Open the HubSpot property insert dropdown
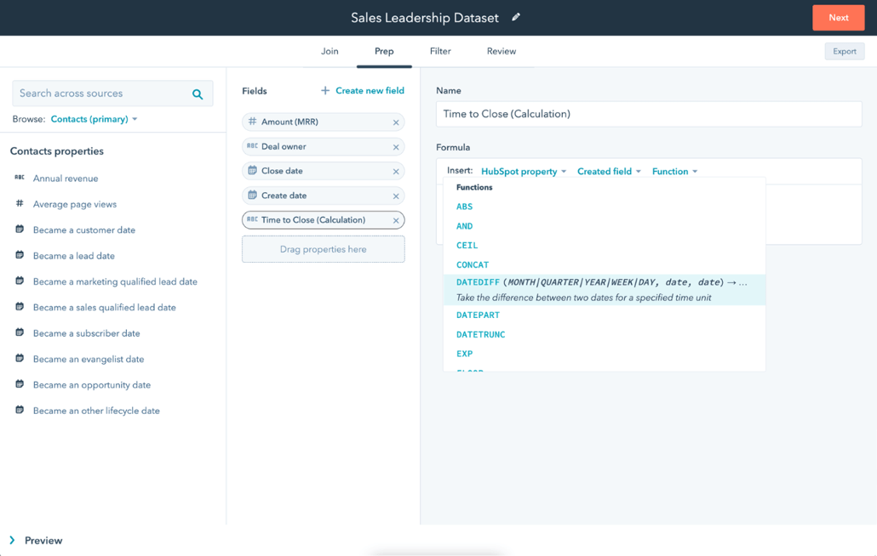This screenshot has height=556, width=877. pos(524,172)
